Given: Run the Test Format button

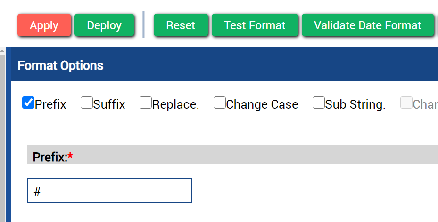Looking at the screenshot, I should click(255, 25).
